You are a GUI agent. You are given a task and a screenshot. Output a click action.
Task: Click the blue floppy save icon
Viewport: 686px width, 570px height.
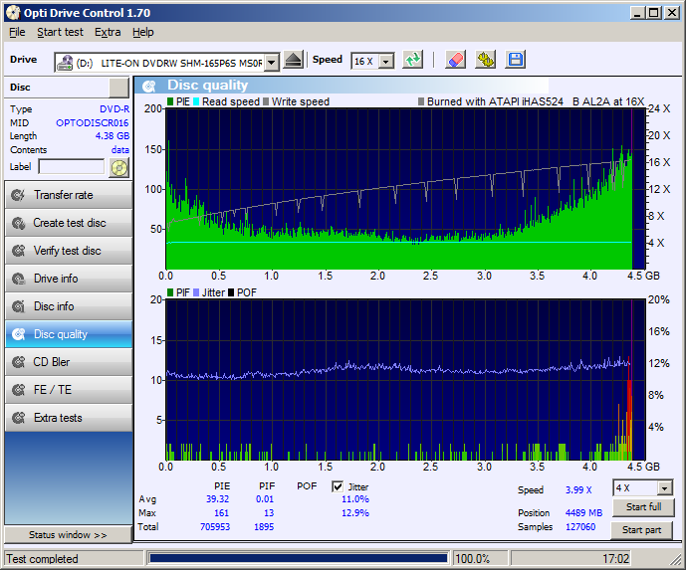tap(515, 60)
